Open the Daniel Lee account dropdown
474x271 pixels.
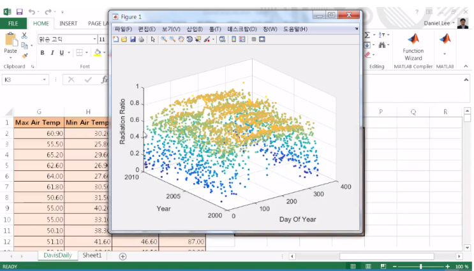coord(440,23)
